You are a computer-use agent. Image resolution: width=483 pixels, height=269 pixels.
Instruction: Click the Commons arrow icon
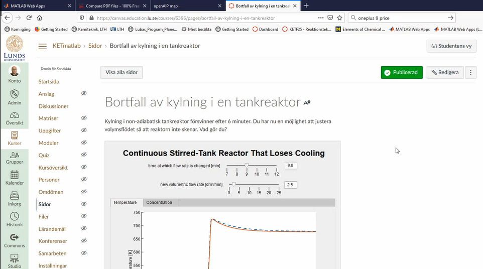pos(14,237)
